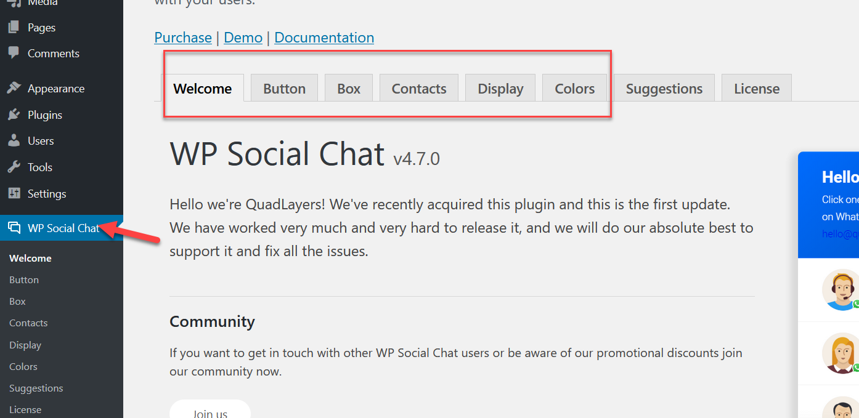859x418 pixels.
Task: Switch to the Button tab
Action: [284, 88]
